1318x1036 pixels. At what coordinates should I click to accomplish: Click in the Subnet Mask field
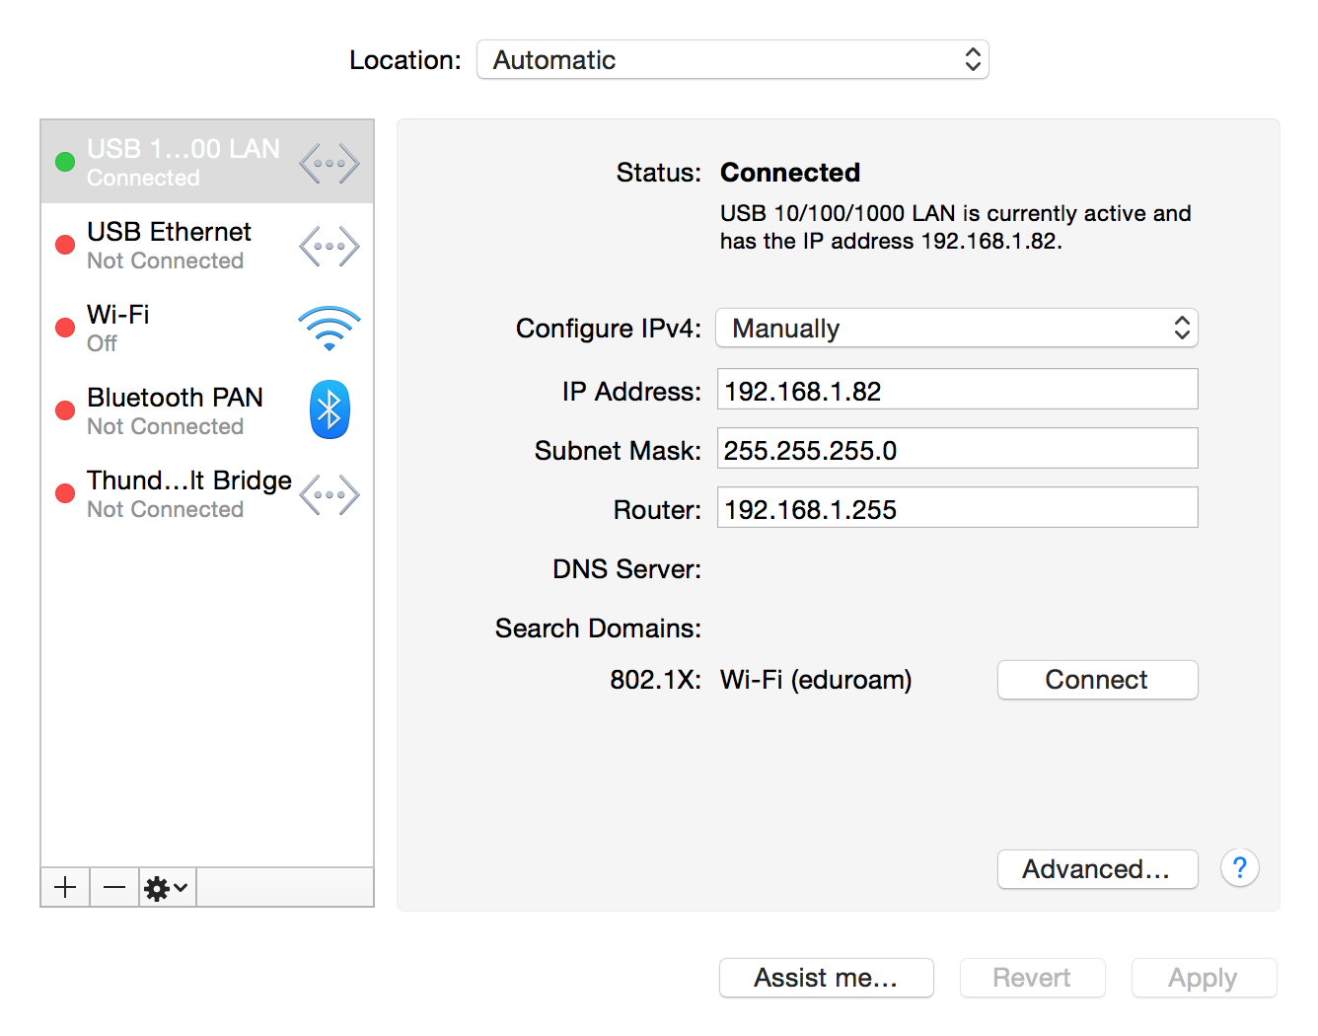point(957,449)
